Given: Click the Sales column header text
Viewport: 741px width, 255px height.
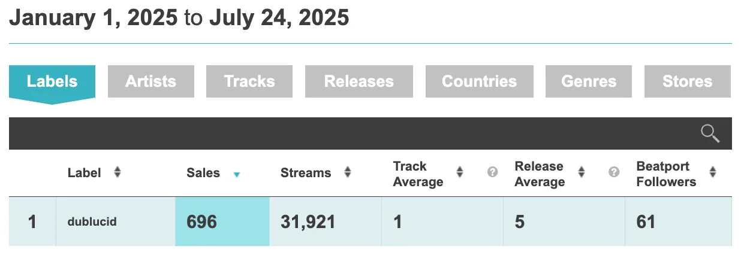Looking at the screenshot, I should pos(203,173).
